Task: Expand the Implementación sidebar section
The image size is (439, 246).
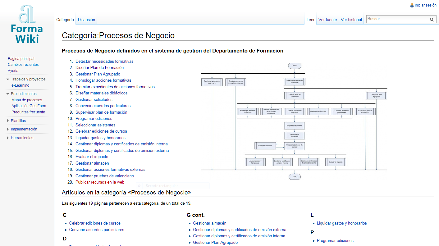Action: pos(8,129)
